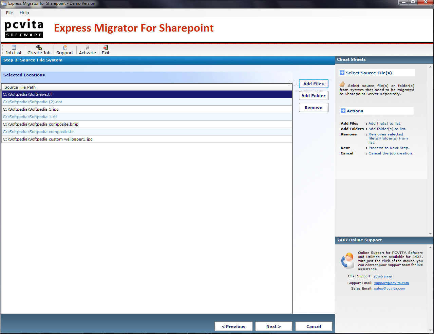The height and width of the screenshot is (334, 434).
Task: Click 'Step 2: Source File System' heading
Action: [x=33, y=60]
